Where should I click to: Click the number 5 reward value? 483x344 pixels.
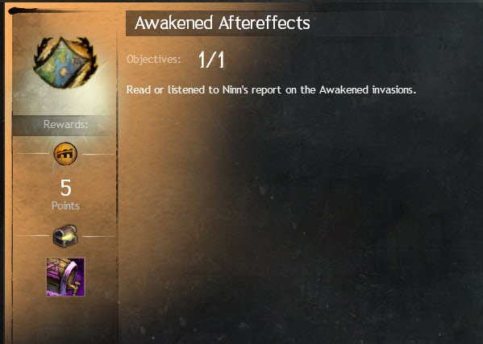(x=65, y=188)
